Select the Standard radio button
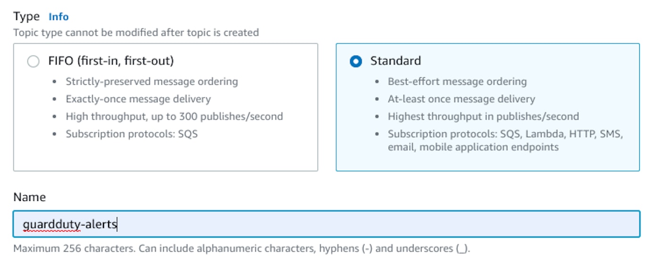 point(356,62)
